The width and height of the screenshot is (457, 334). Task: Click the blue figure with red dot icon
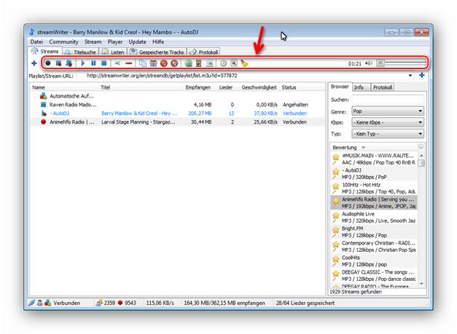[x=69, y=63]
